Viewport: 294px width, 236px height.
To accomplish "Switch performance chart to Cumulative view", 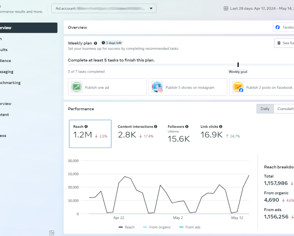I will (284, 109).
